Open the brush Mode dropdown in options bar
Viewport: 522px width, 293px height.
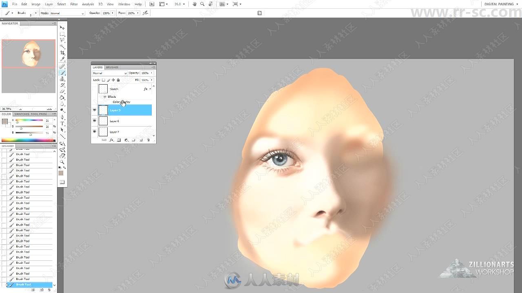(67, 13)
